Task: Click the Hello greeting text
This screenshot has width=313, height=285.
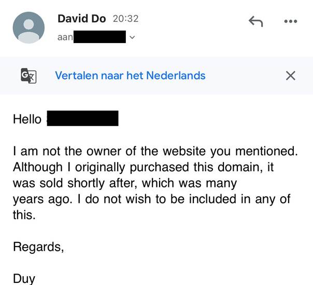Action: 27,119
